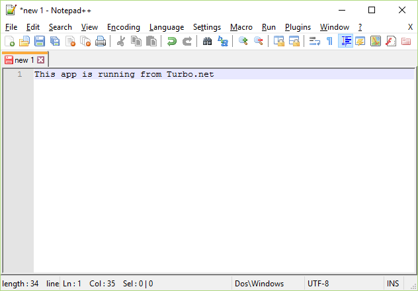Screen dimensions: 418x291
Task: Zoom in using the magnifier plus icon
Action: click(x=243, y=41)
